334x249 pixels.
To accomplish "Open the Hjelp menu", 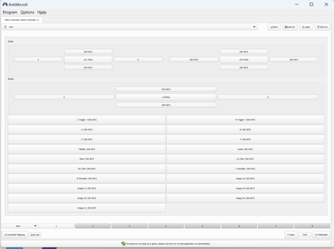I will click(42, 12).
